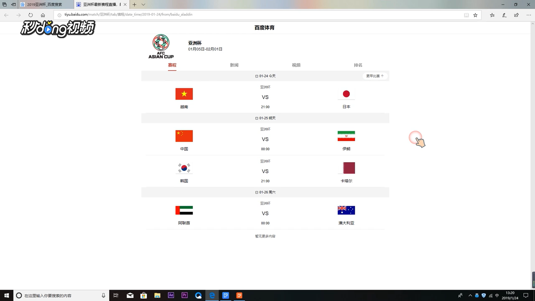Viewport: 535px width, 301px height.
Task: Show hidden system tray icons
Action: pos(470,296)
